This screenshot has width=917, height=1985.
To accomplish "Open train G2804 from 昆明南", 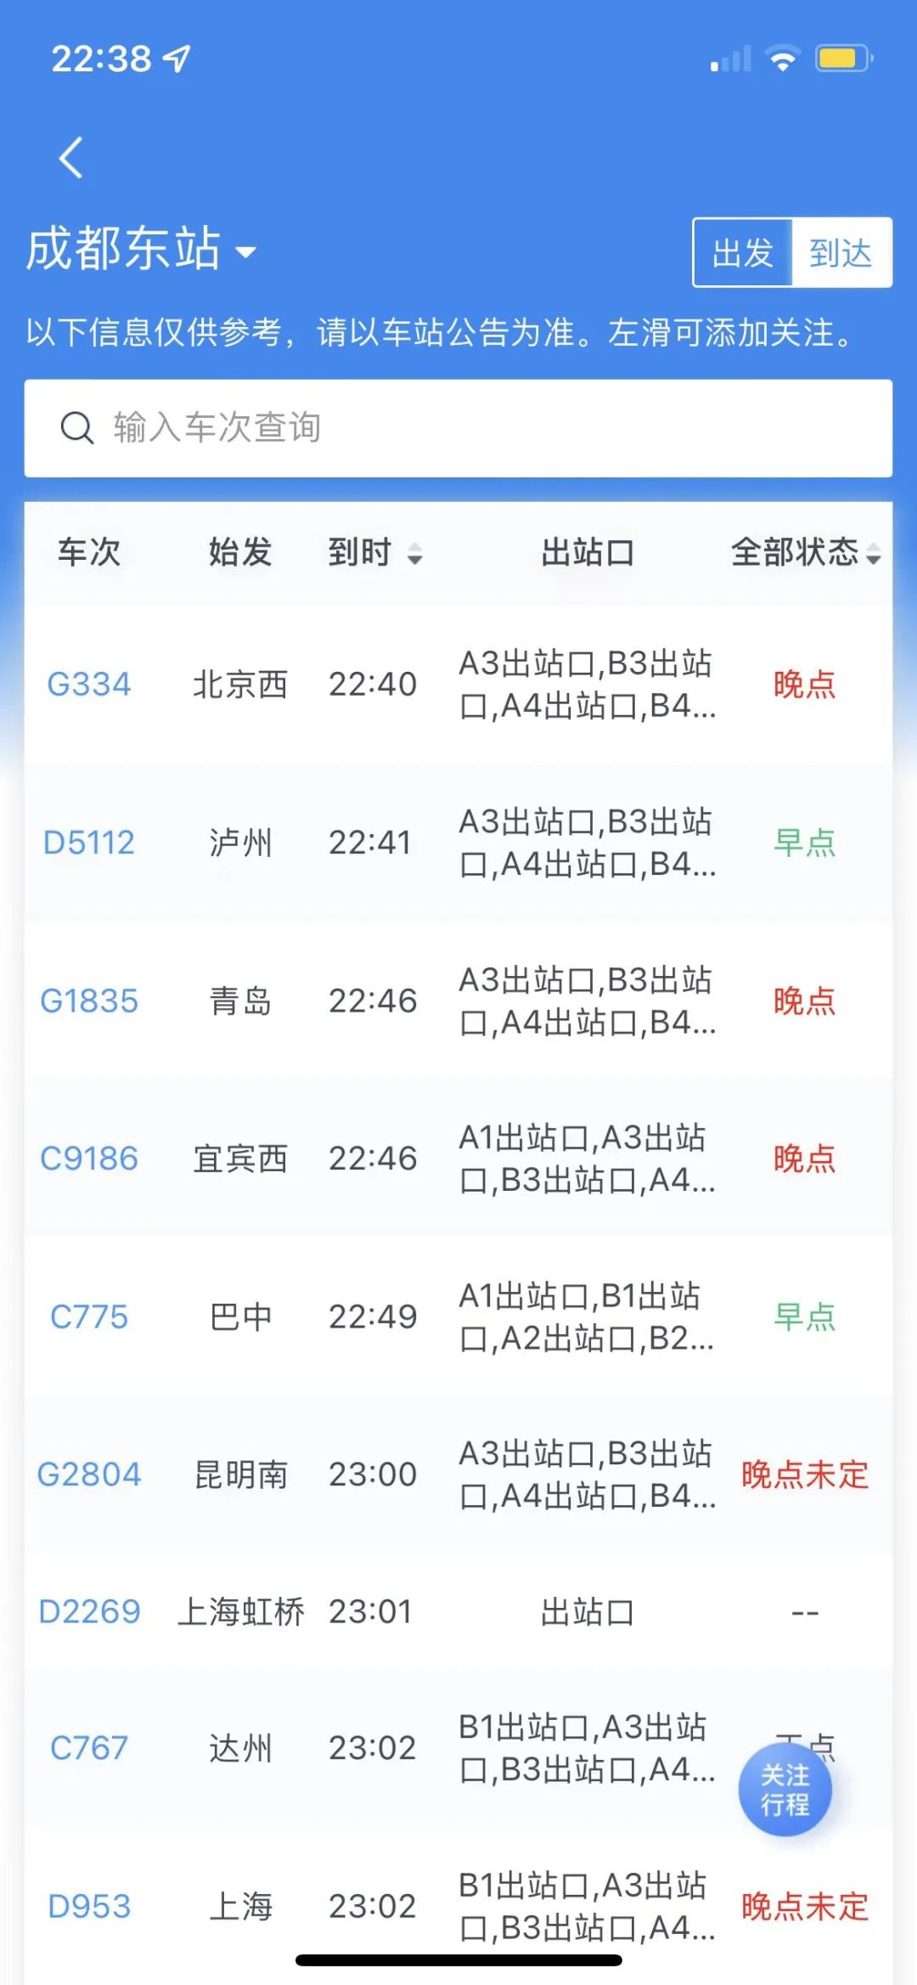I will [89, 1475].
